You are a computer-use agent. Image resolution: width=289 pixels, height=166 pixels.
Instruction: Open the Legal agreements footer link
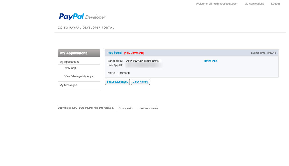[x=148, y=108]
